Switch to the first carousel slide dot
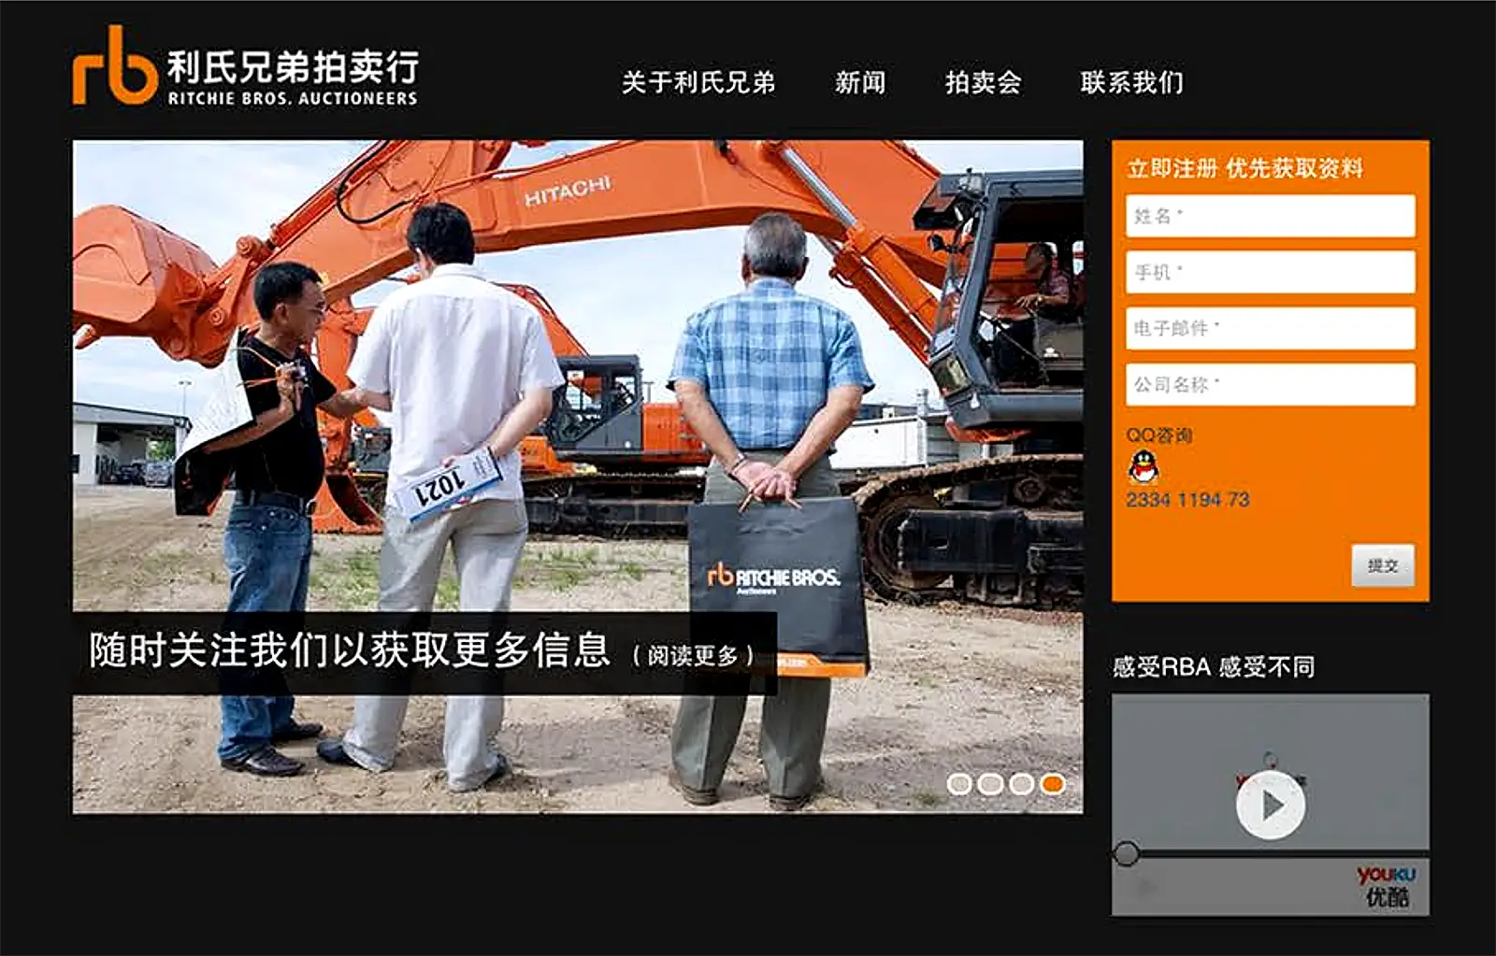 pos(959,784)
